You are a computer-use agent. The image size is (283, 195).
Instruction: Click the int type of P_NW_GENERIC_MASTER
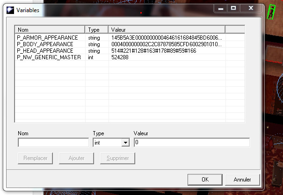(91, 57)
